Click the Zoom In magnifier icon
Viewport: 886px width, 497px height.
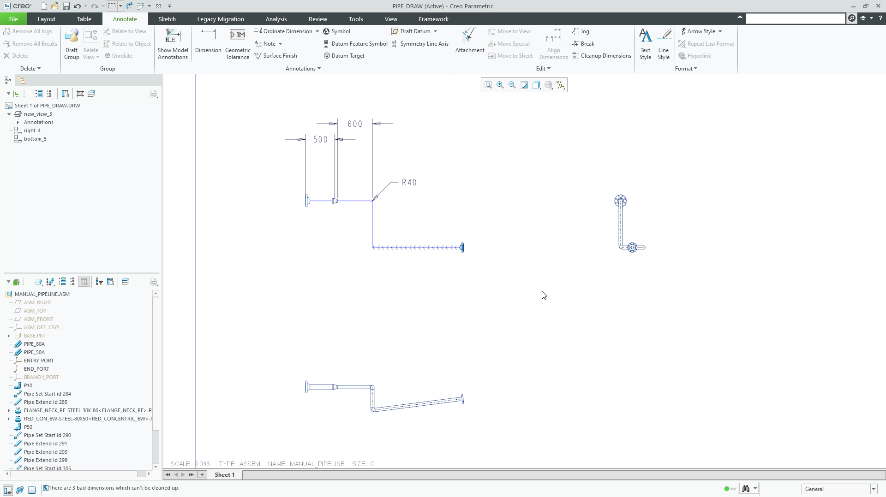(x=500, y=85)
